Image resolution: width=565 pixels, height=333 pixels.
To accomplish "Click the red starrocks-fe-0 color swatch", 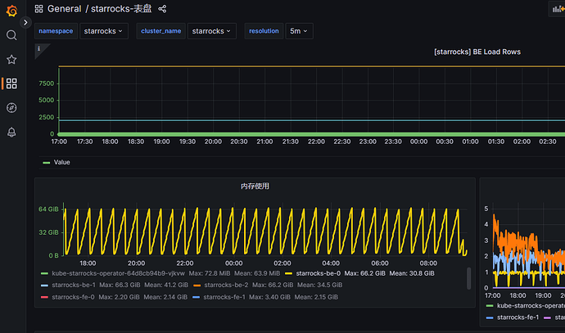I will [x=45, y=297].
